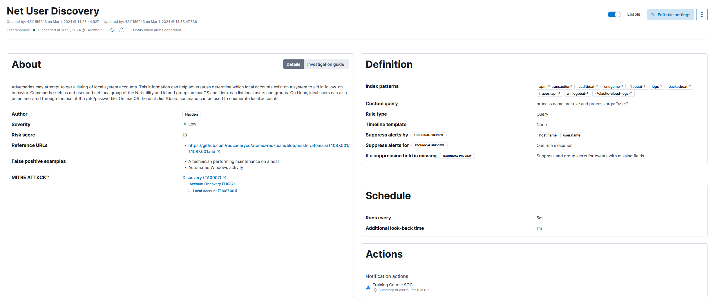Open the three-dot more actions menu
Viewport: 713px width, 308px height.
coord(702,14)
